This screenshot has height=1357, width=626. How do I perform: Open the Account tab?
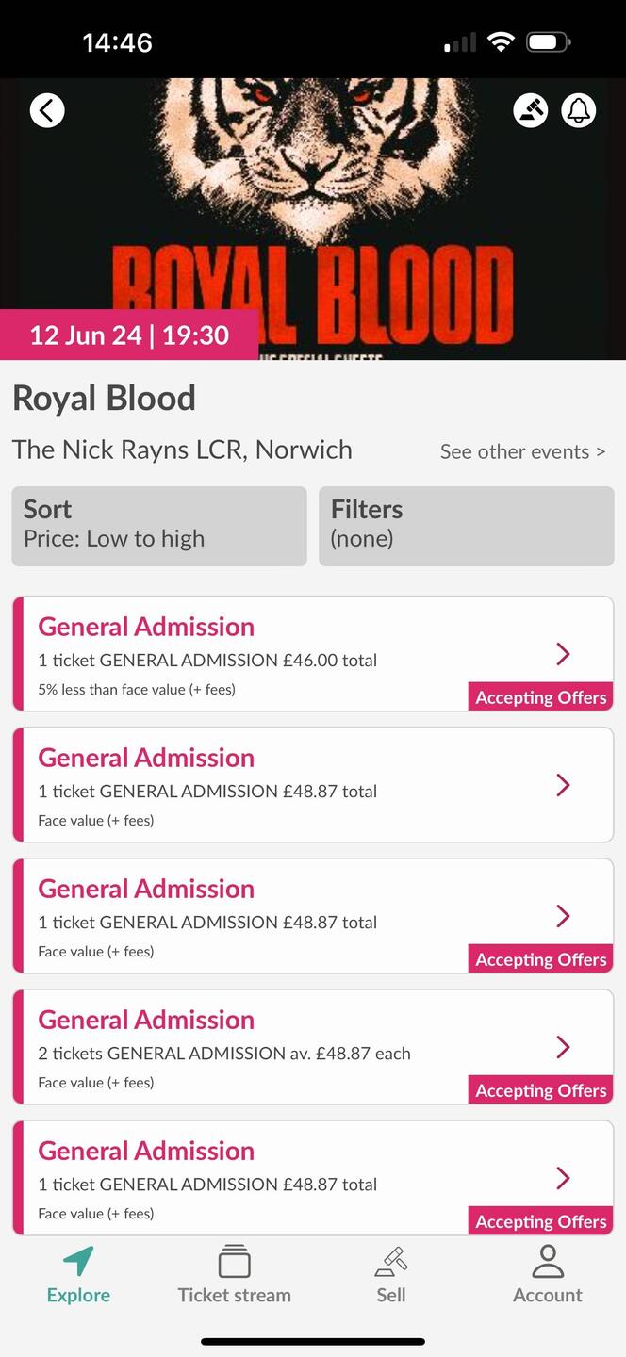click(x=547, y=1275)
